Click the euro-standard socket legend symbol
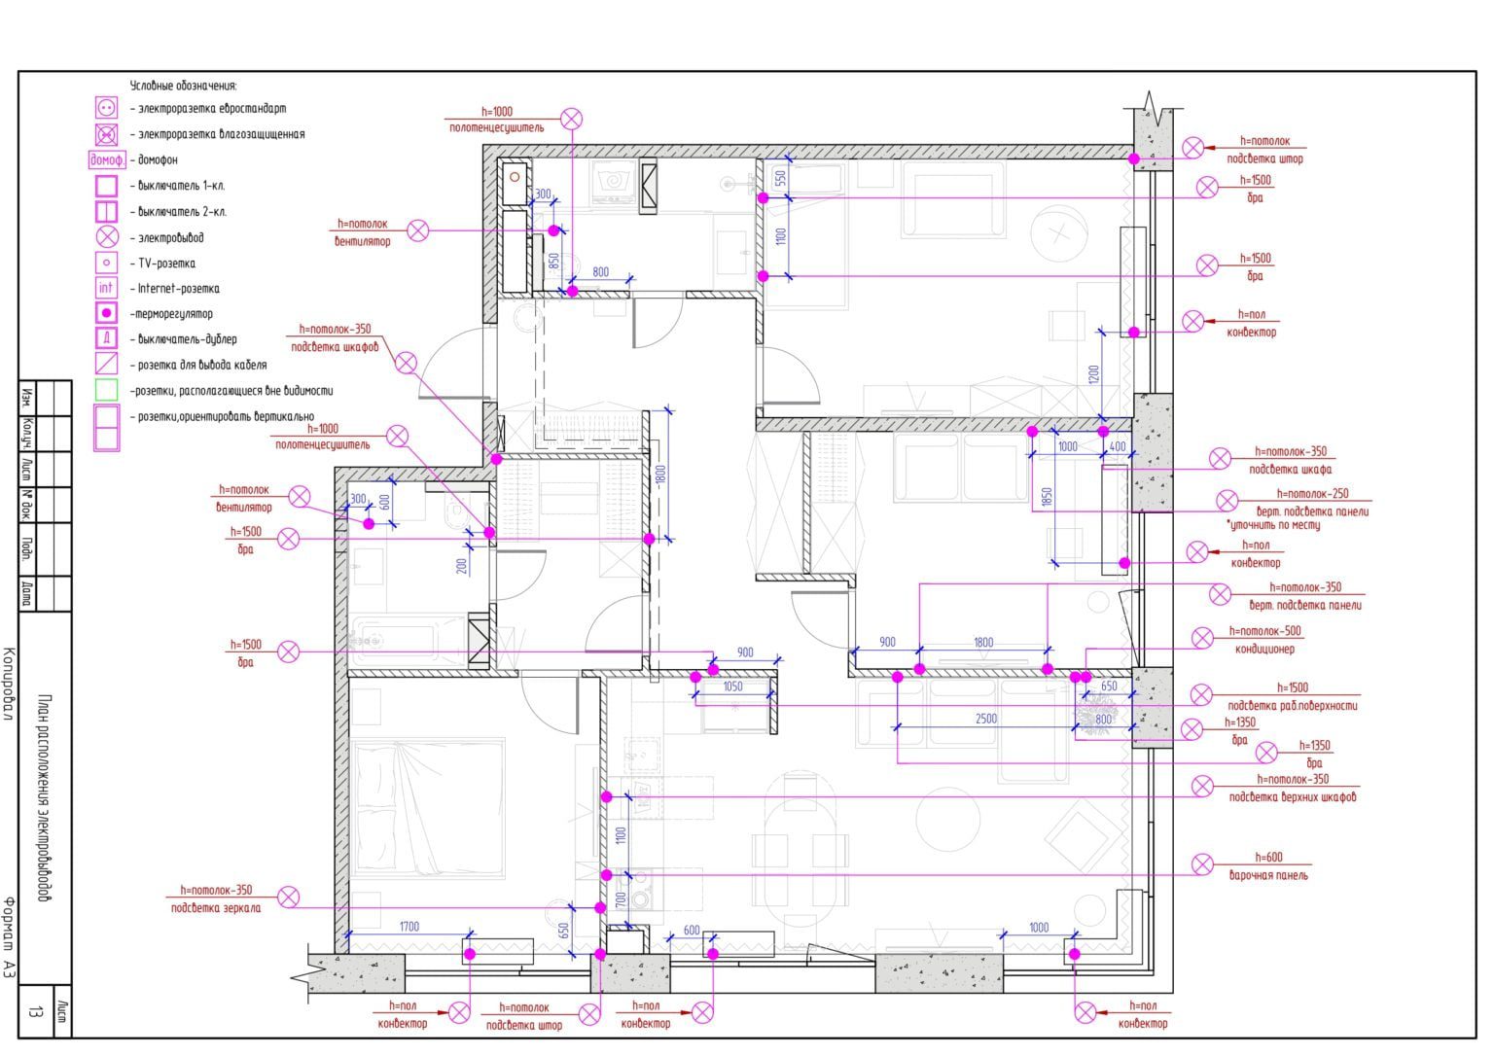Screen dimensions: 1494x1056 coord(106,108)
